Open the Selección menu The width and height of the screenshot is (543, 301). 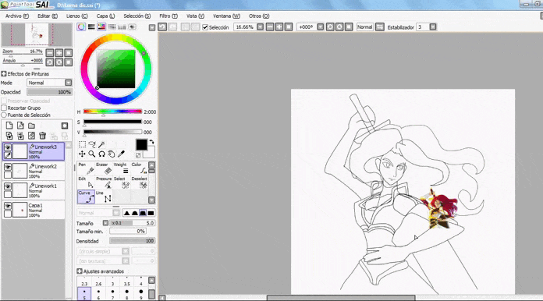point(137,16)
